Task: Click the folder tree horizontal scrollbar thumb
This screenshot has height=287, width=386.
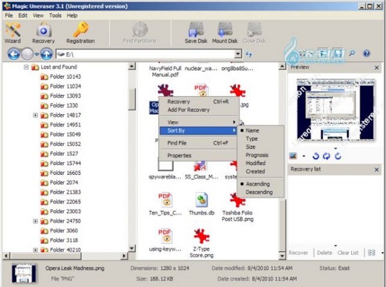Action: 46,256
